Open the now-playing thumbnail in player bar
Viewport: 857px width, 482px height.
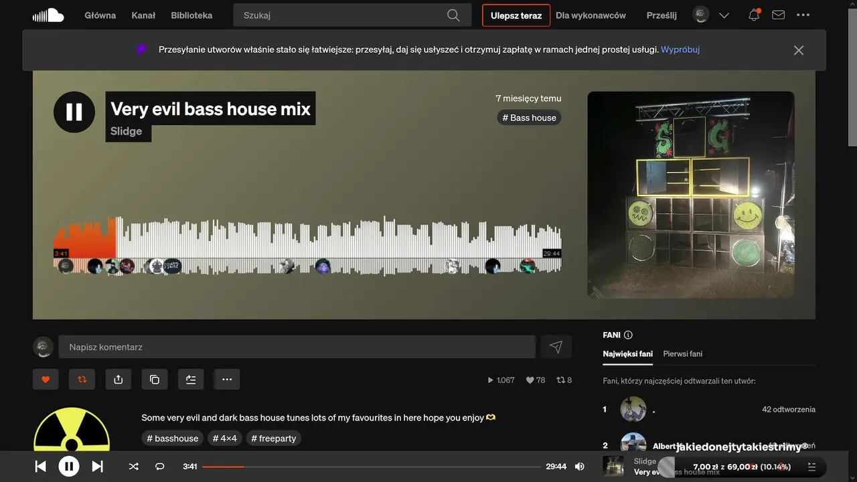point(613,467)
